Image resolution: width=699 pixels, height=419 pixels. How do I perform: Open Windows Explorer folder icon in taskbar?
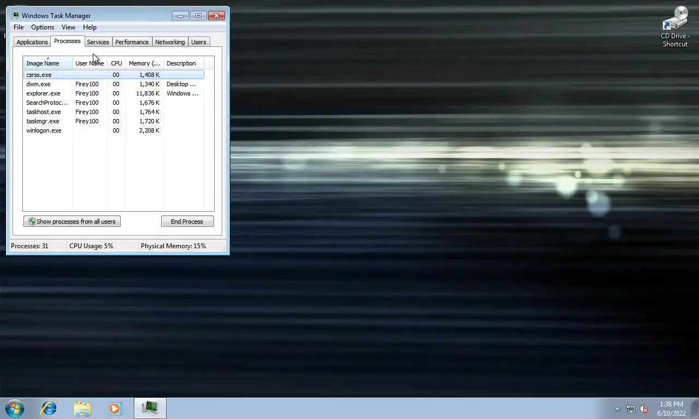[82, 408]
